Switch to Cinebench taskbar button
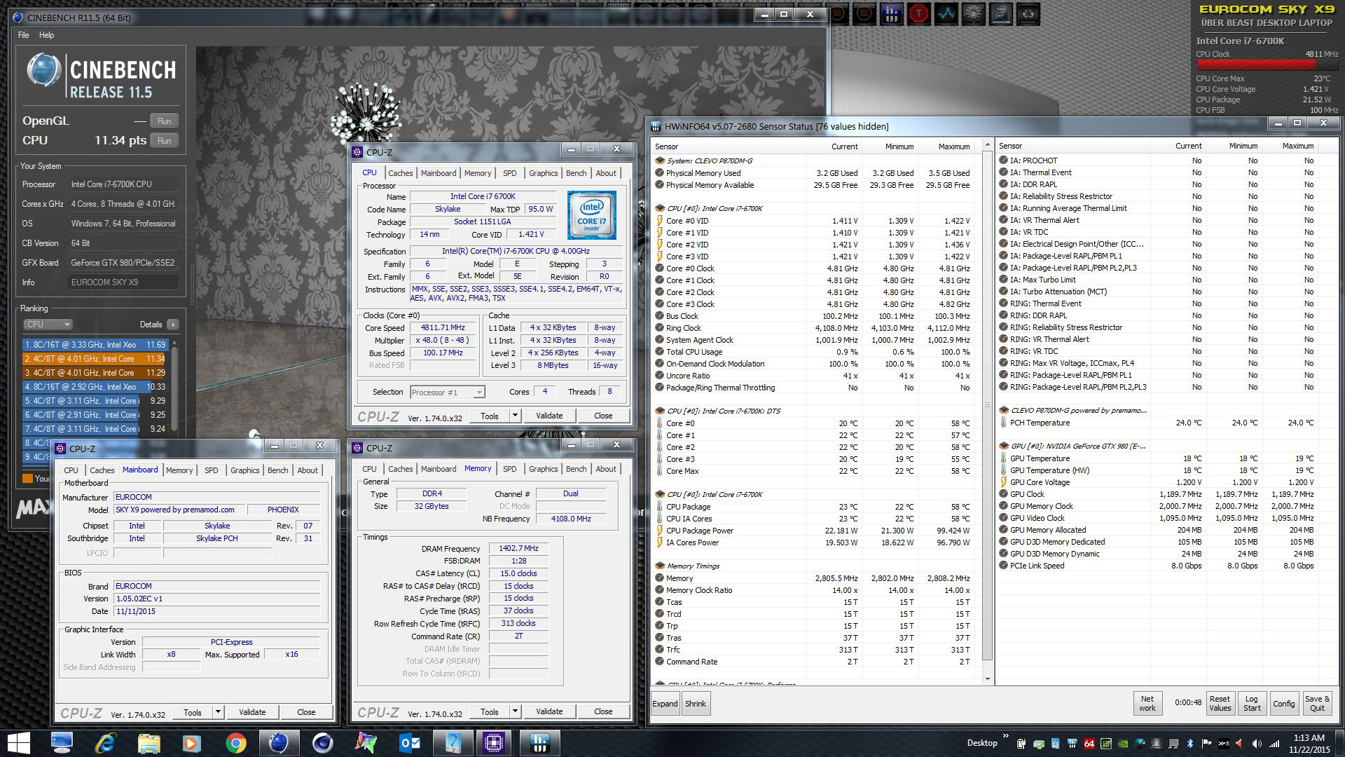Screen dimensions: 1345x757 coord(279,743)
